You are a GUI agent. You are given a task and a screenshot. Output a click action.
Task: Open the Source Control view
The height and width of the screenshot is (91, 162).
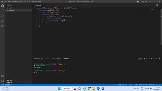point(3,16)
